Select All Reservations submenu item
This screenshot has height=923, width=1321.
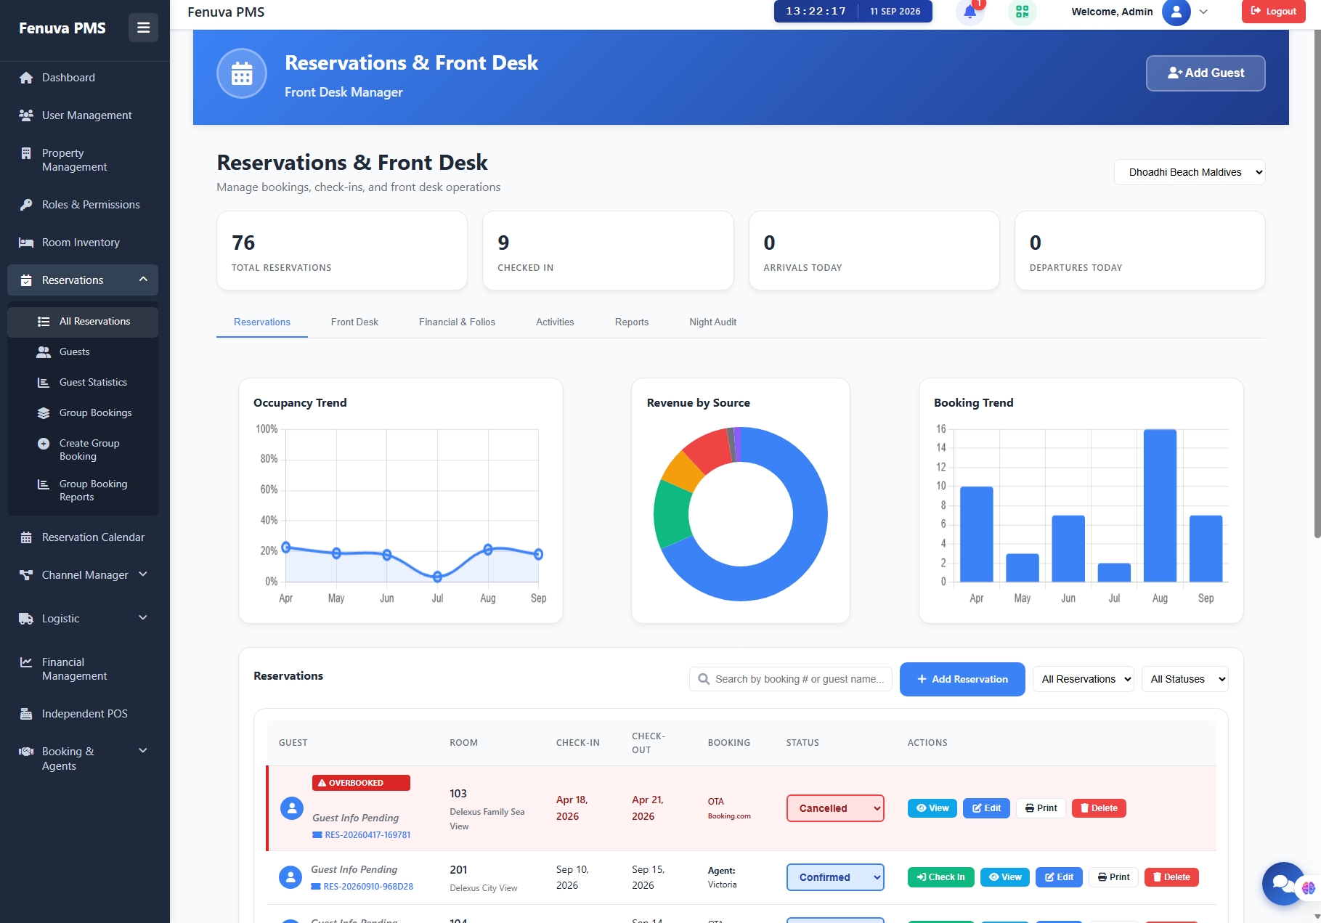83,322
